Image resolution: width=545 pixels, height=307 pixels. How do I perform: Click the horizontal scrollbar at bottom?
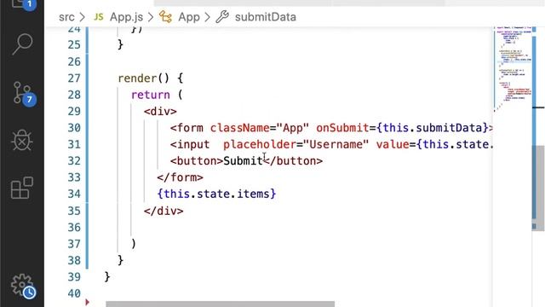coord(220,304)
